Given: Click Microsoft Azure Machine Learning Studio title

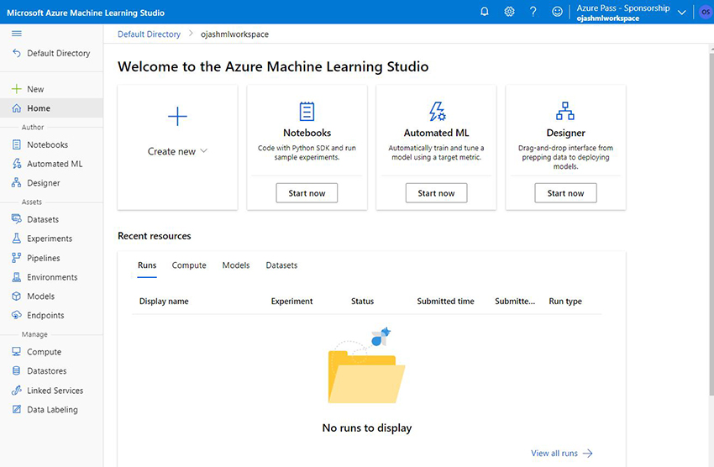Looking at the screenshot, I should click(x=86, y=13).
